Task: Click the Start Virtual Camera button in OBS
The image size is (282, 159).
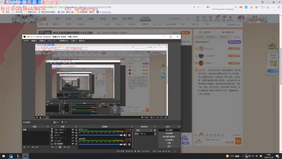Action: tap(169, 137)
